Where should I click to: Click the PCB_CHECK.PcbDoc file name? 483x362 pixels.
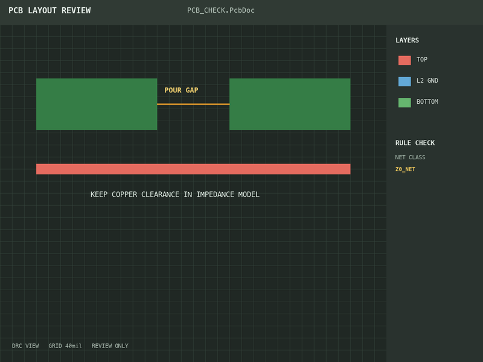click(x=220, y=10)
